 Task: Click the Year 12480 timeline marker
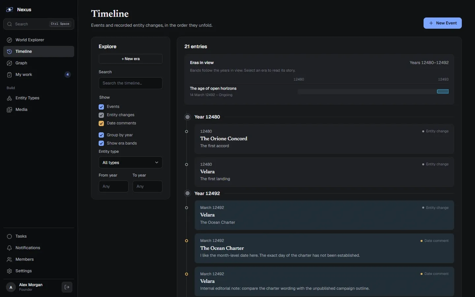tap(187, 117)
